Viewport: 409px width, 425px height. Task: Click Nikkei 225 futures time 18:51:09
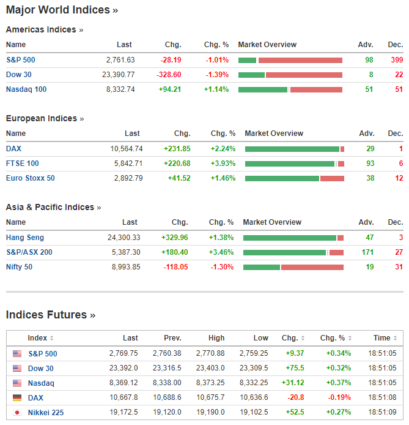pos(382,412)
